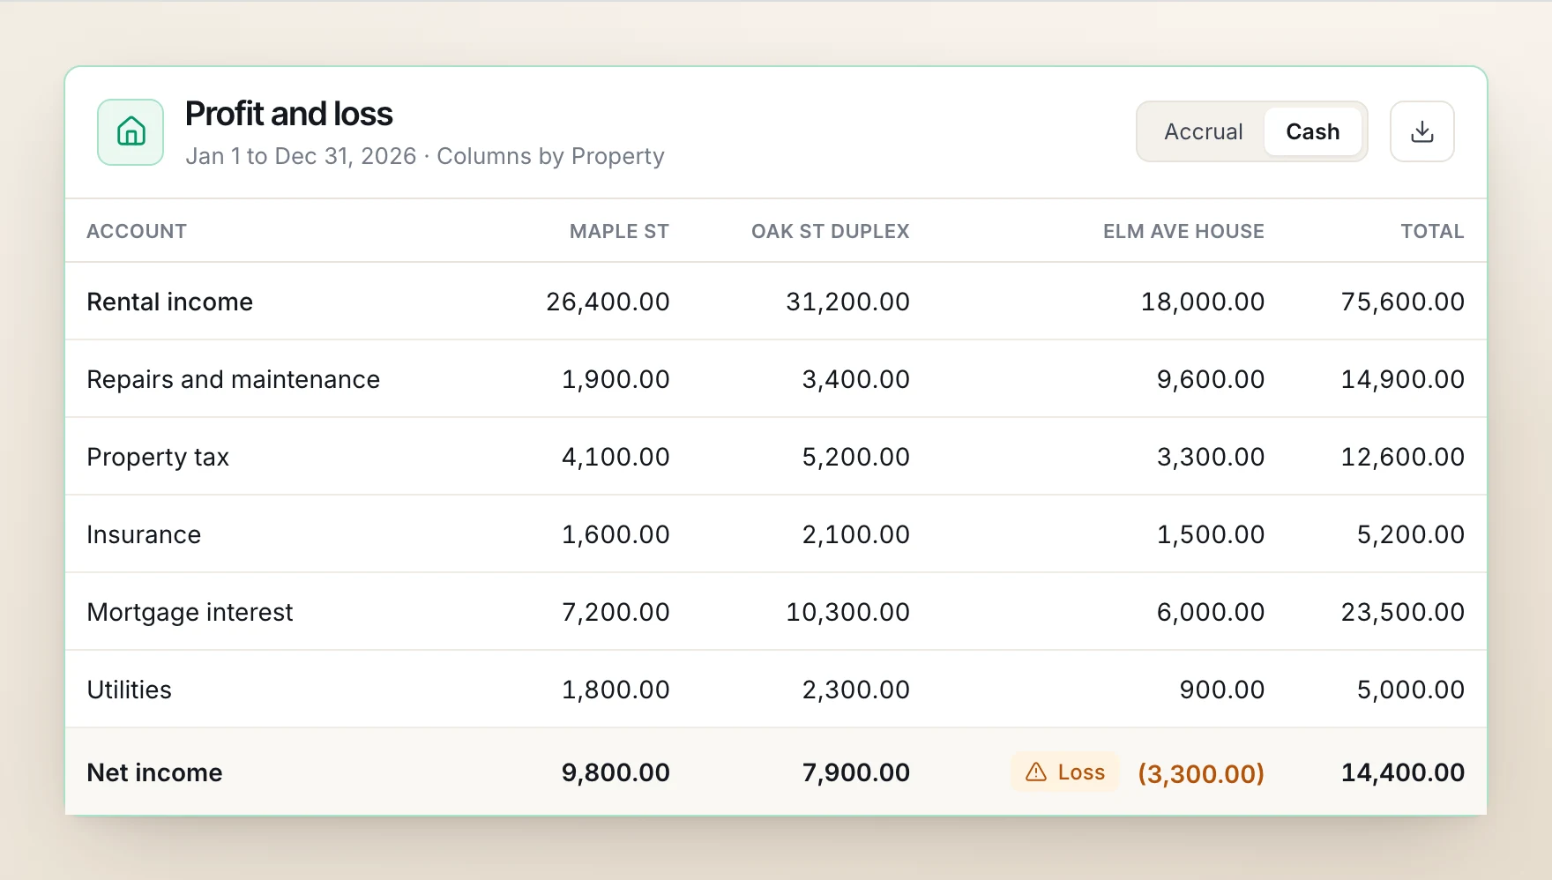Click the Loss warning triangle icon
Image resolution: width=1552 pixels, height=880 pixels.
point(1036,772)
